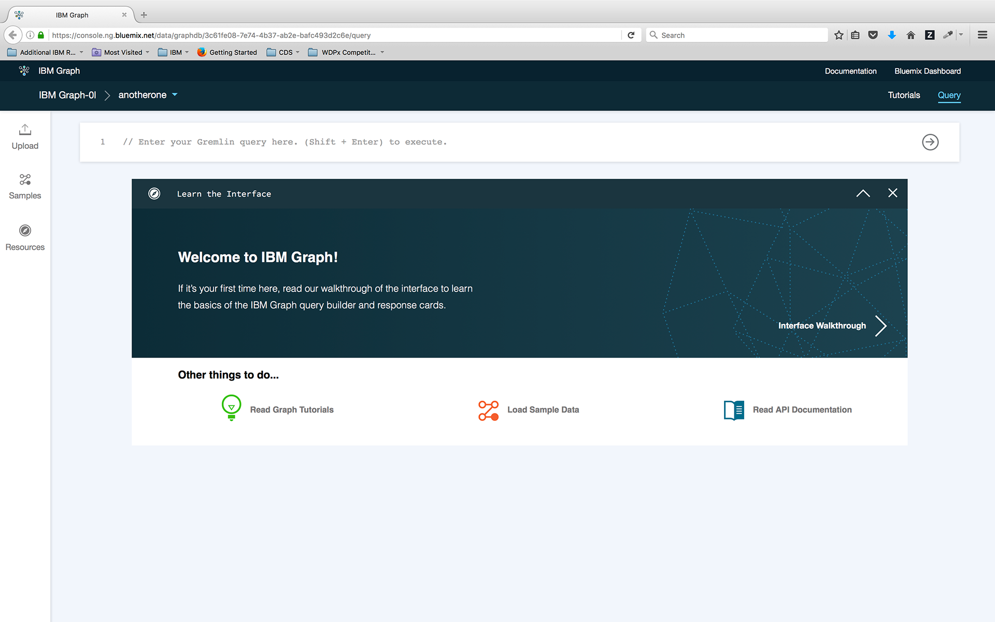Open Getting Started bookmark
Screen dimensions: 995x622
[x=227, y=52]
